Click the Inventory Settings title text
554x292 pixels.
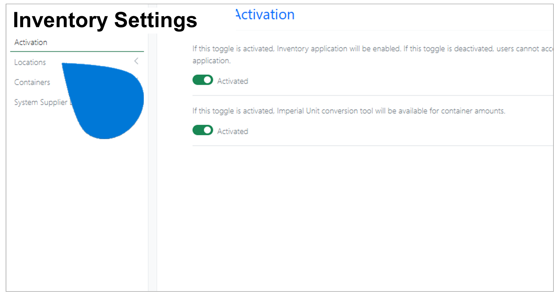tap(105, 20)
